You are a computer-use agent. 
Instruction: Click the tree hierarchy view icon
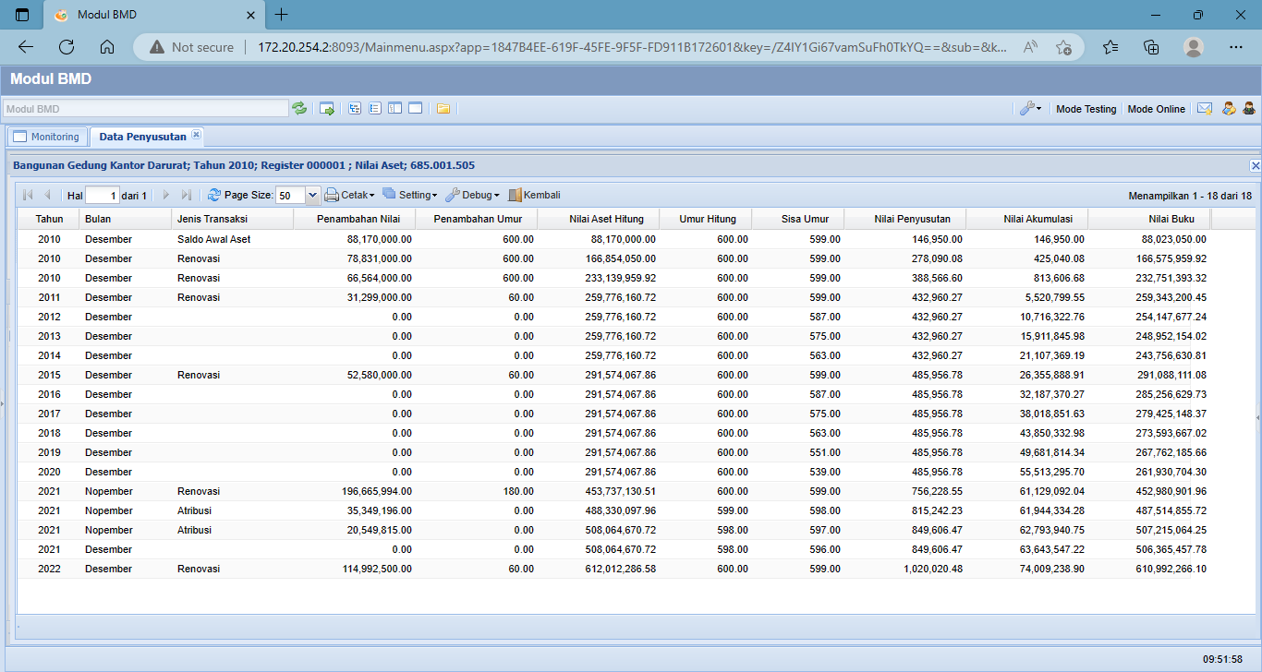tap(355, 108)
